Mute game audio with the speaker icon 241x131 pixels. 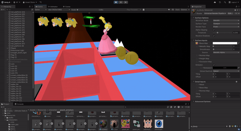coord(169,10)
